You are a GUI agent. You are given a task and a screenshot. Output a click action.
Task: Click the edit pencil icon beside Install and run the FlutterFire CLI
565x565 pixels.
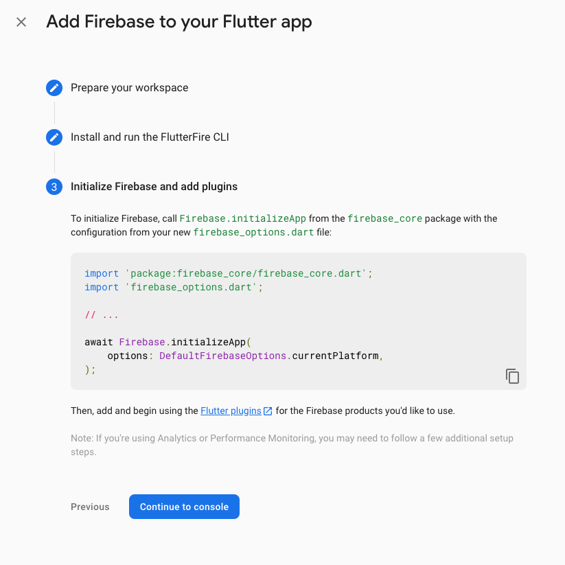click(54, 137)
